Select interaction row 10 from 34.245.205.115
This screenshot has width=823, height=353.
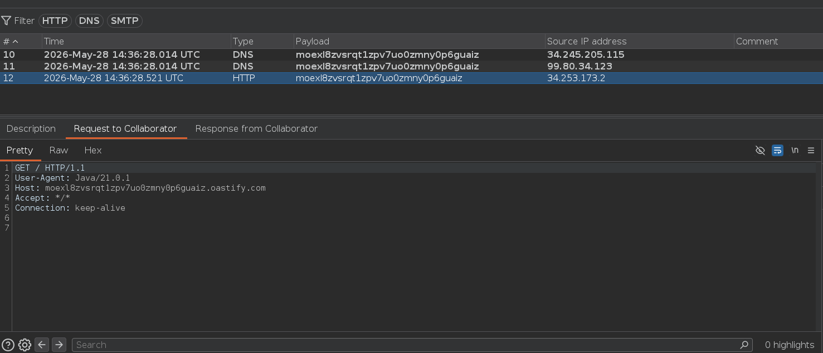click(411, 54)
